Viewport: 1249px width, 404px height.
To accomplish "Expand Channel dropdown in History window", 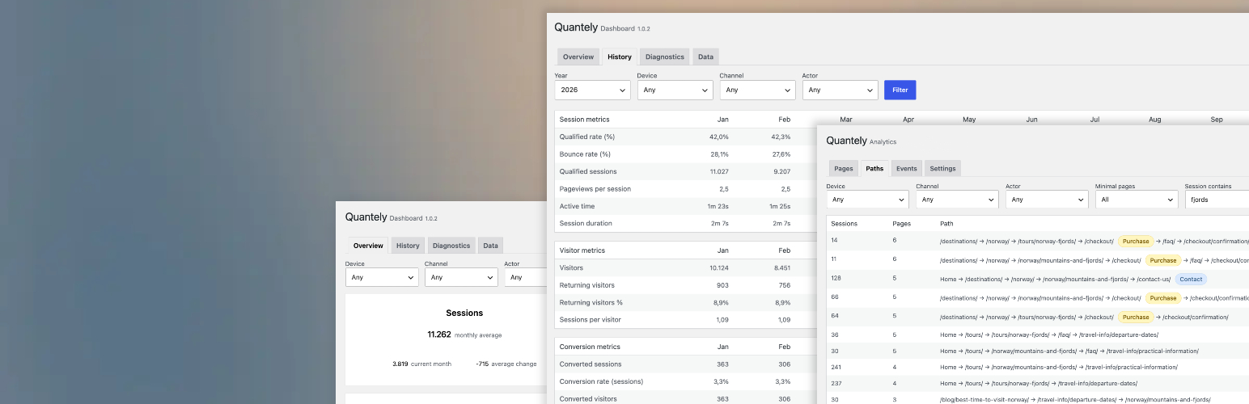I will (757, 90).
